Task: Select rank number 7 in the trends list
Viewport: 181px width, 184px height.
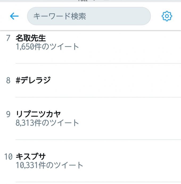Action: (8, 38)
